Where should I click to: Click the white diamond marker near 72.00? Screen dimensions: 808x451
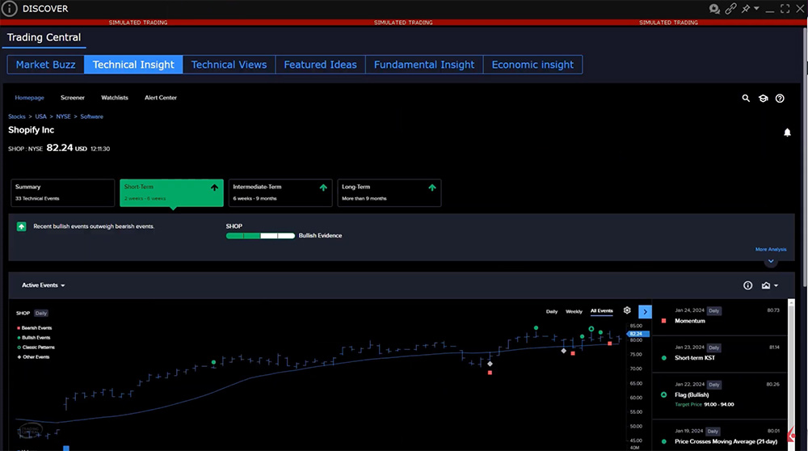pyautogui.click(x=490, y=364)
